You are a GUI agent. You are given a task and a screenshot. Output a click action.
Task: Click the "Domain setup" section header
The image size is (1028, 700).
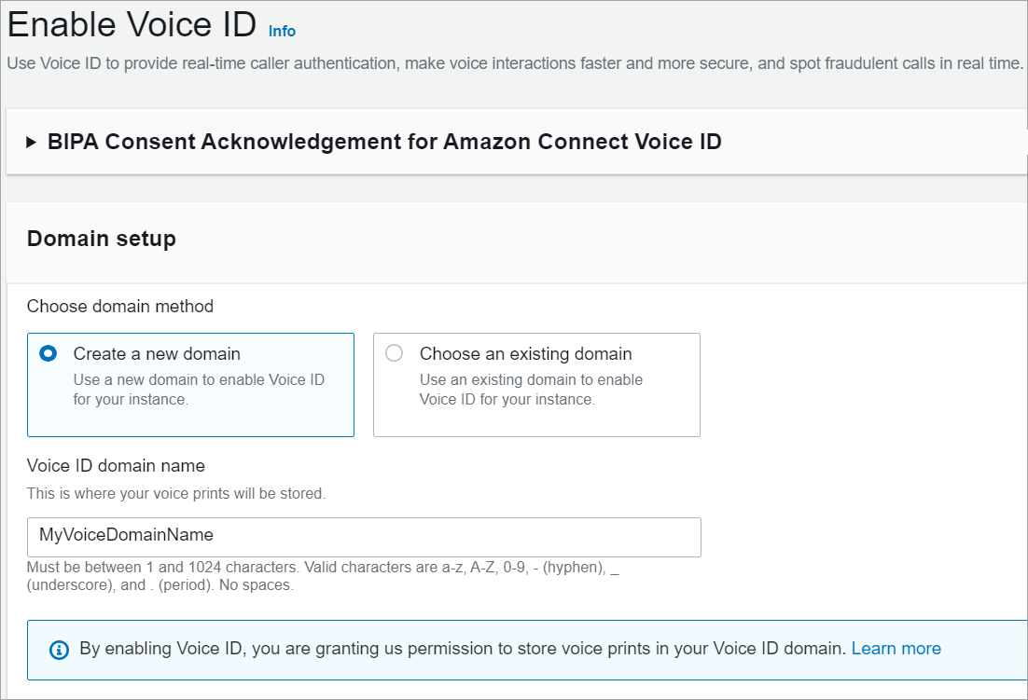pyautogui.click(x=101, y=239)
